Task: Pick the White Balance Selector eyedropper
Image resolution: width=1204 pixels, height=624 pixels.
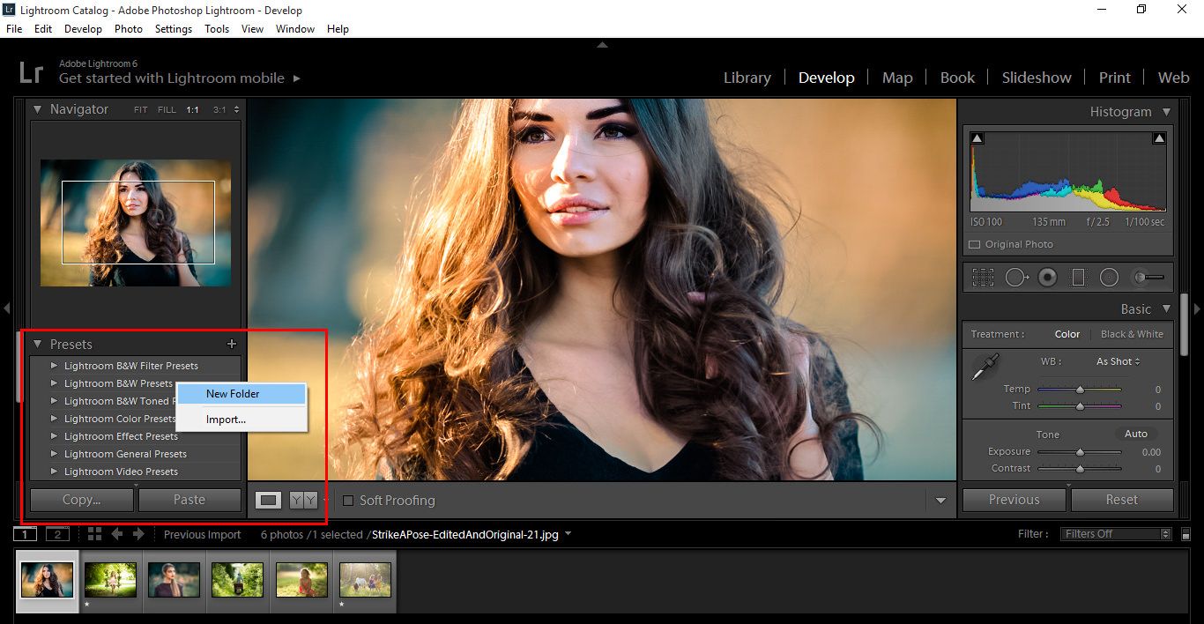Action: pos(985,367)
